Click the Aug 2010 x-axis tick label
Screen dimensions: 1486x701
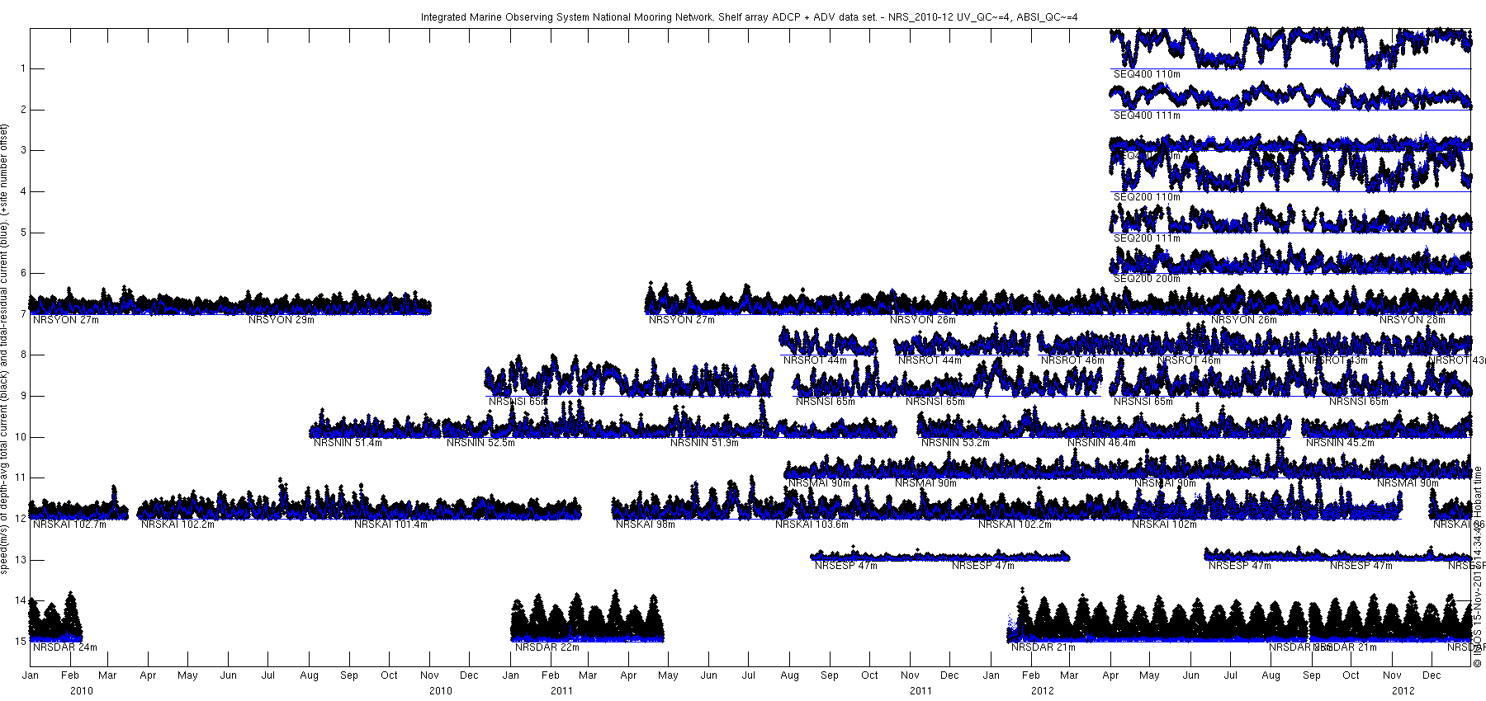309,675
